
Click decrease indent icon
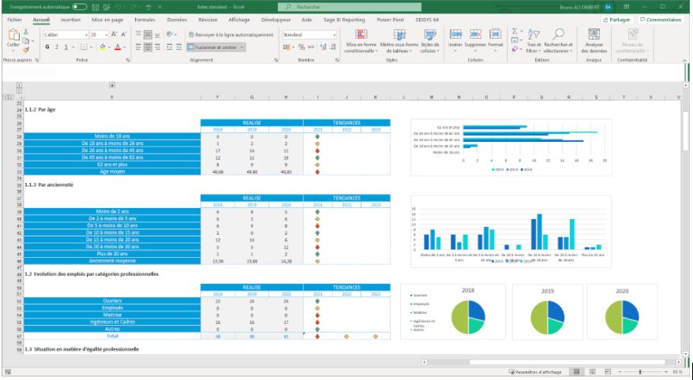coord(169,47)
